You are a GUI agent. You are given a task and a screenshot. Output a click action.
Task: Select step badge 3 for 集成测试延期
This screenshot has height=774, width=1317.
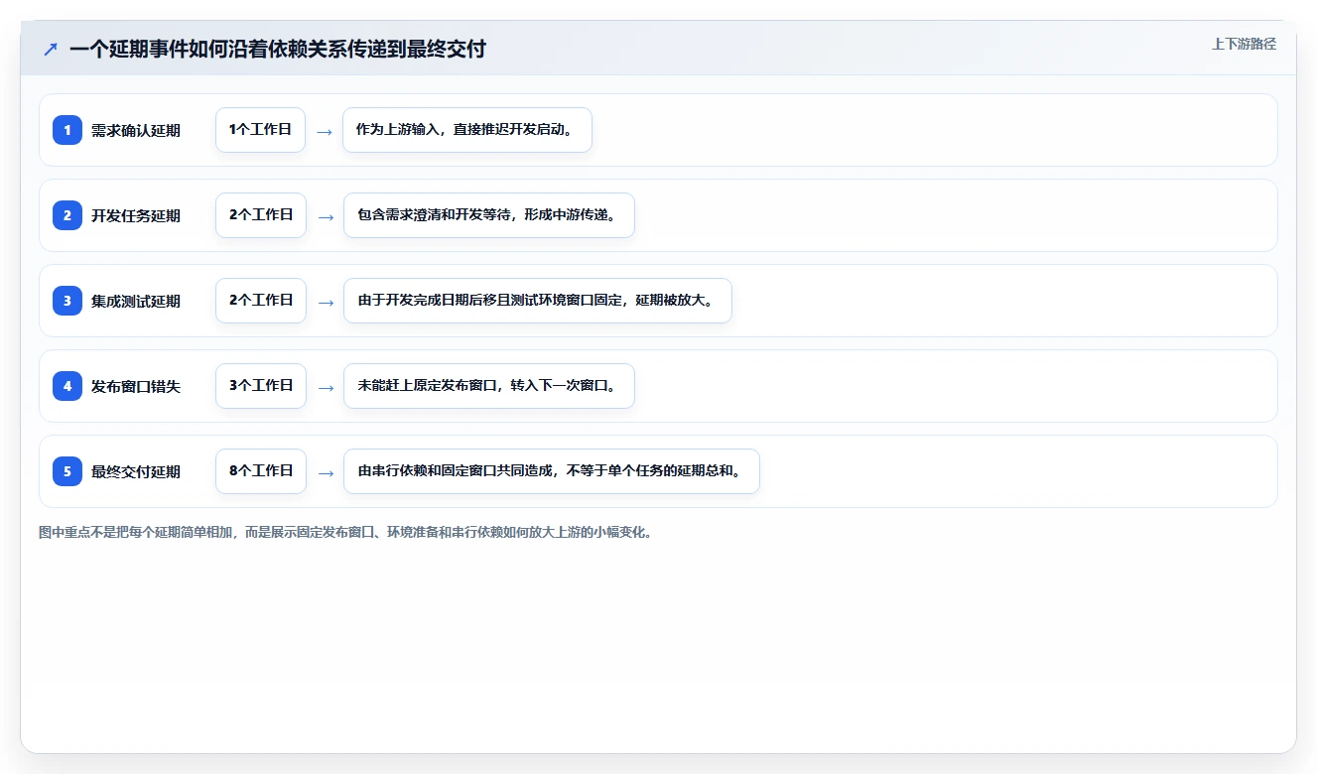[x=67, y=301]
